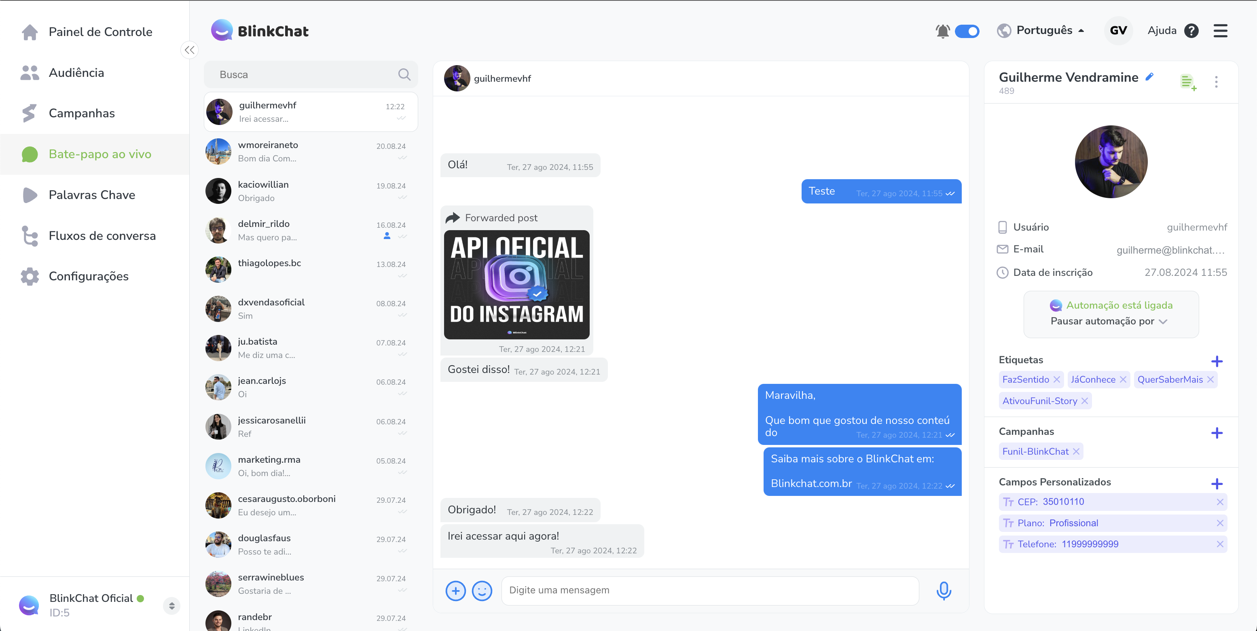Viewport: 1257px width, 631px height.
Task: Open the hamburger menu at top right
Action: 1221,31
